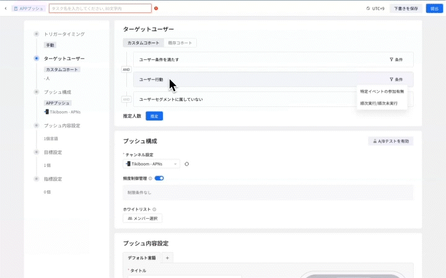This screenshot has width=446, height=278.
Task: Toggle the lower AND operator badge
Action: click(x=126, y=99)
